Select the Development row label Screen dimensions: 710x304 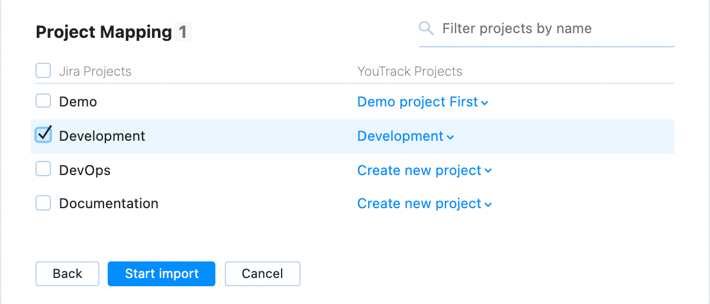click(102, 136)
